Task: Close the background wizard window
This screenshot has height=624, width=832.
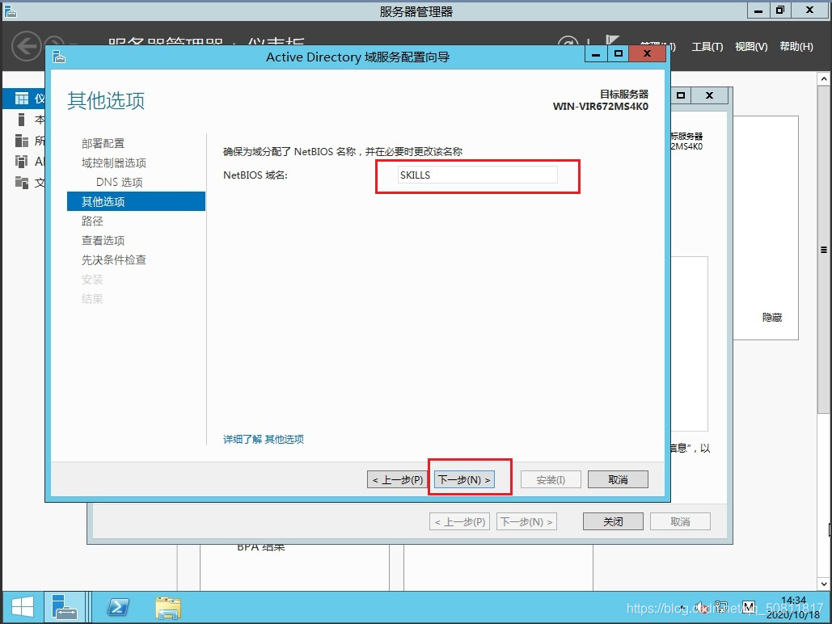Action: pos(710,96)
